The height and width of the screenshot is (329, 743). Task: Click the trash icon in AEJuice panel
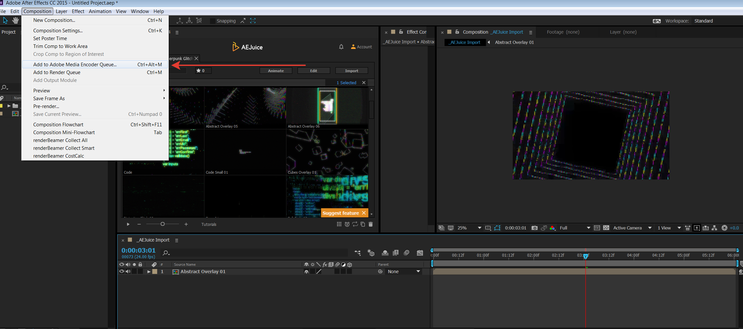click(x=371, y=224)
